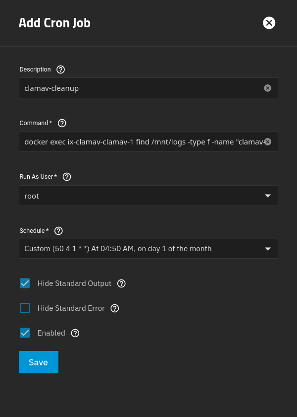Open the Schedule dropdown arrow
The image size is (297, 417).
point(268,249)
